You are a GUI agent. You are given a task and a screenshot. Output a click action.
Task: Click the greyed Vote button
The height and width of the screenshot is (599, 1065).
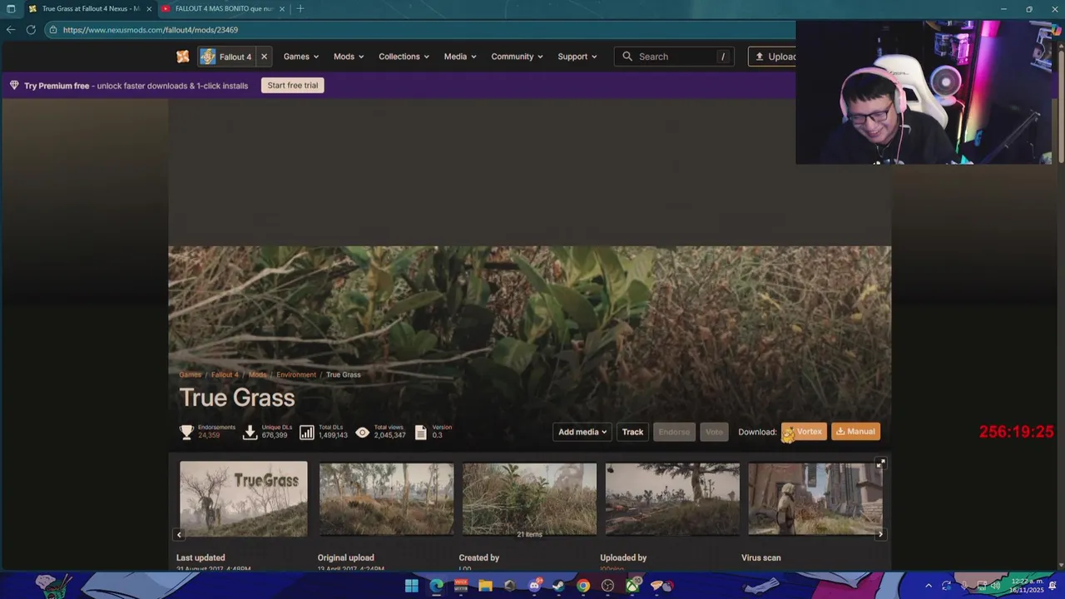click(x=714, y=432)
